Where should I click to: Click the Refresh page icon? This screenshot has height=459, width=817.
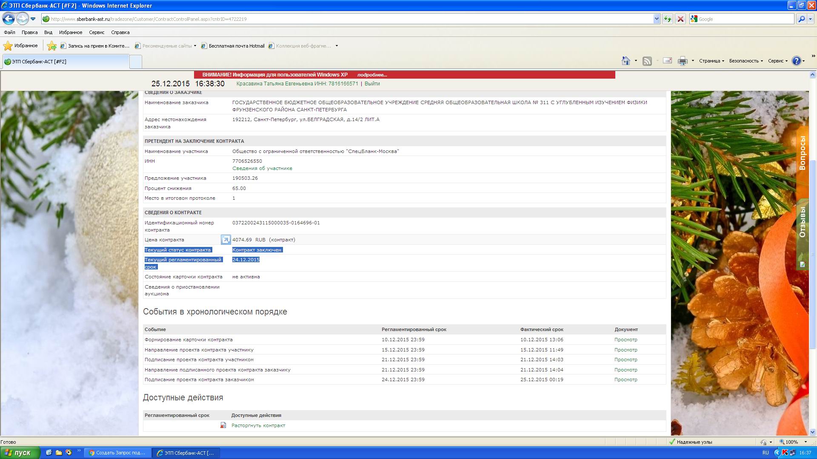667,19
